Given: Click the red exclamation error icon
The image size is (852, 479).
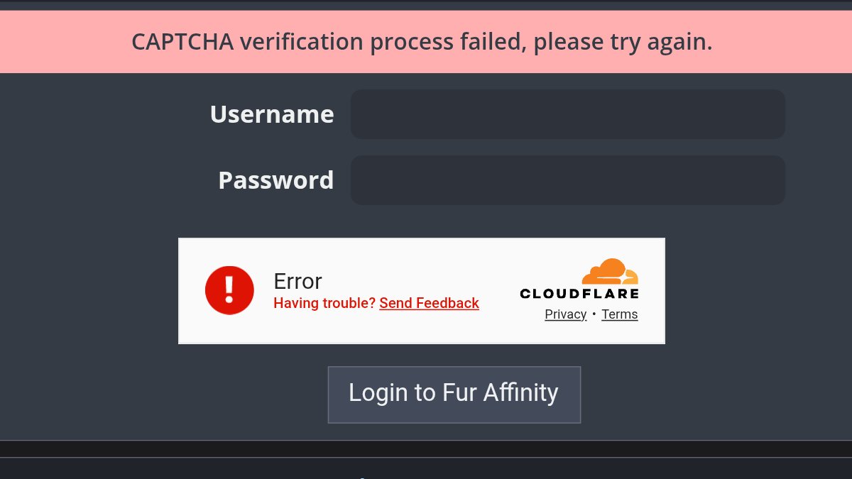Looking at the screenshot, I should 229,290.
